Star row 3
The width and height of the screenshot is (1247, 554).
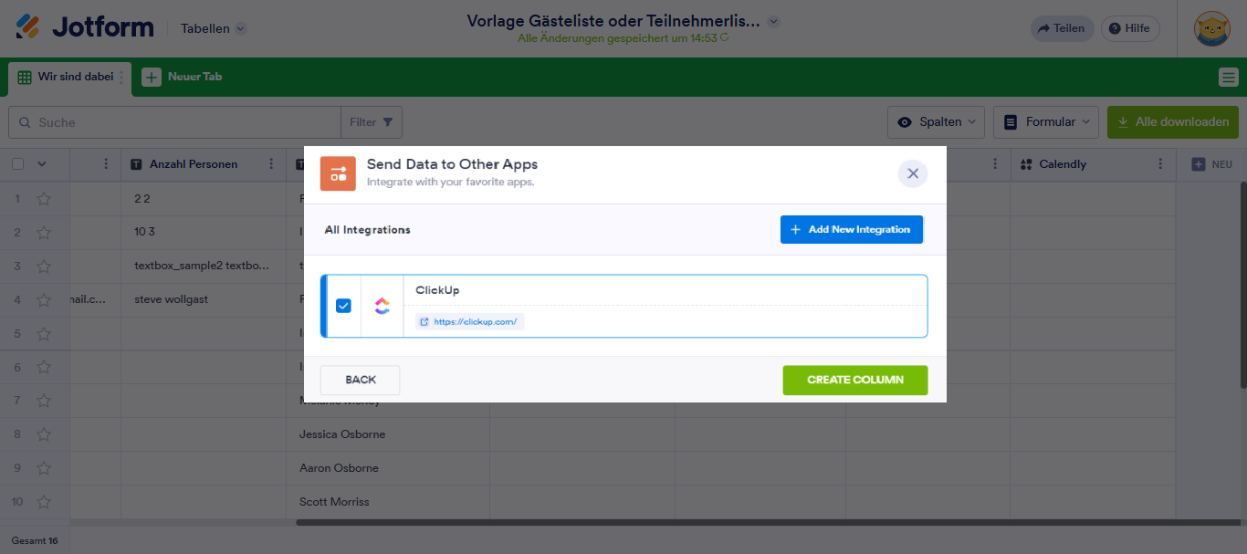point(43,266)
